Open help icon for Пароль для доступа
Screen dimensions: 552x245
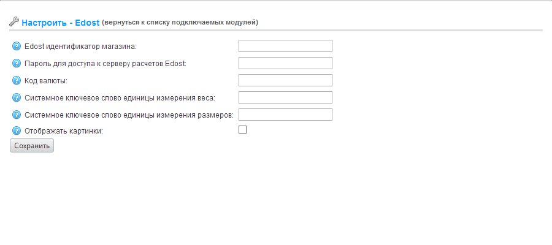coord(17,63)
